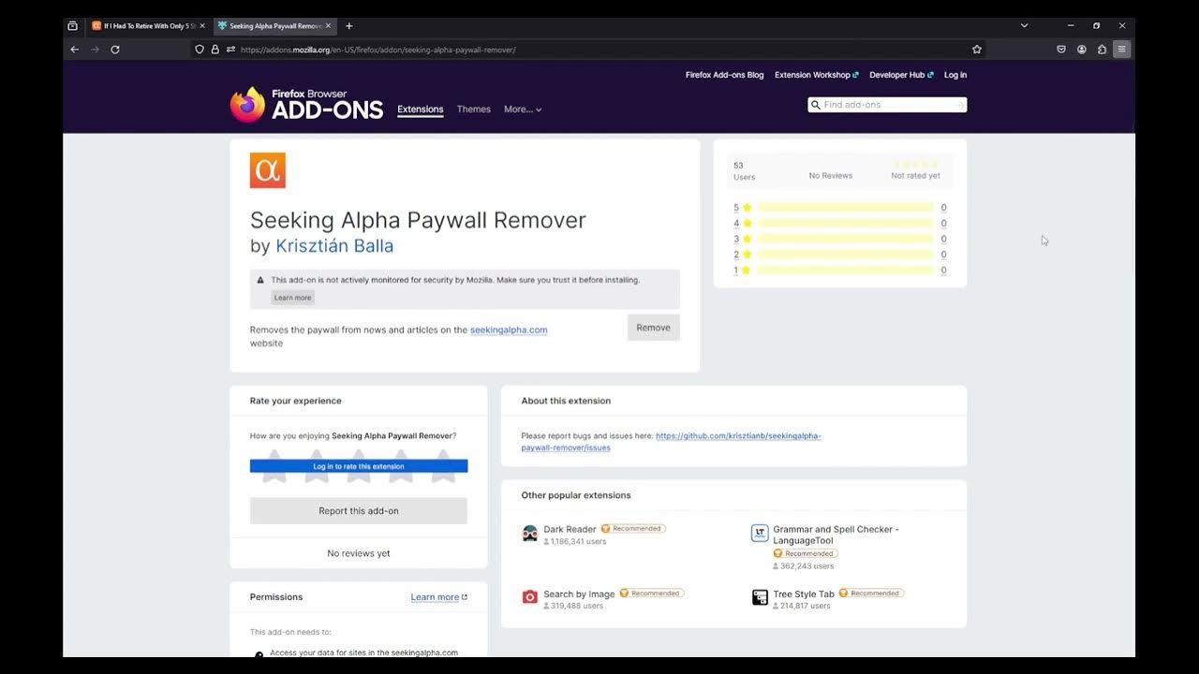Open the Tree Style Tab icon
The image size is (1199, 674).
click(760, 597)
